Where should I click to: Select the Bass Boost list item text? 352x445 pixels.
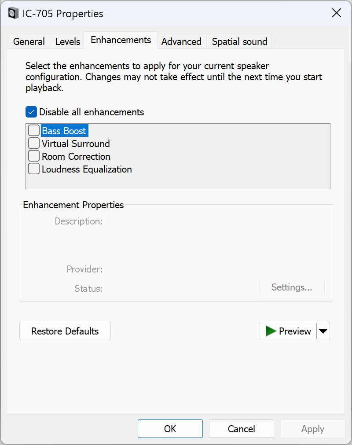64,131
